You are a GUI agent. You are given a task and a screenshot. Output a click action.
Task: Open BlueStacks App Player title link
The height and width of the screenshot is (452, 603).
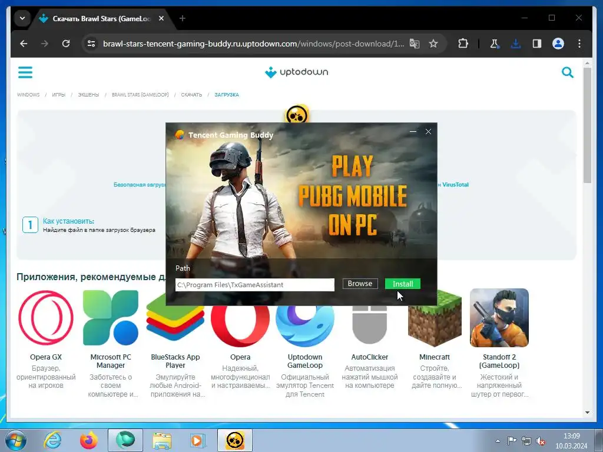pos(175,361)
